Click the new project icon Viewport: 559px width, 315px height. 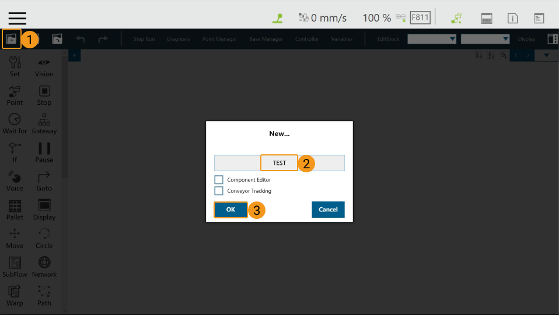(12, 39)
